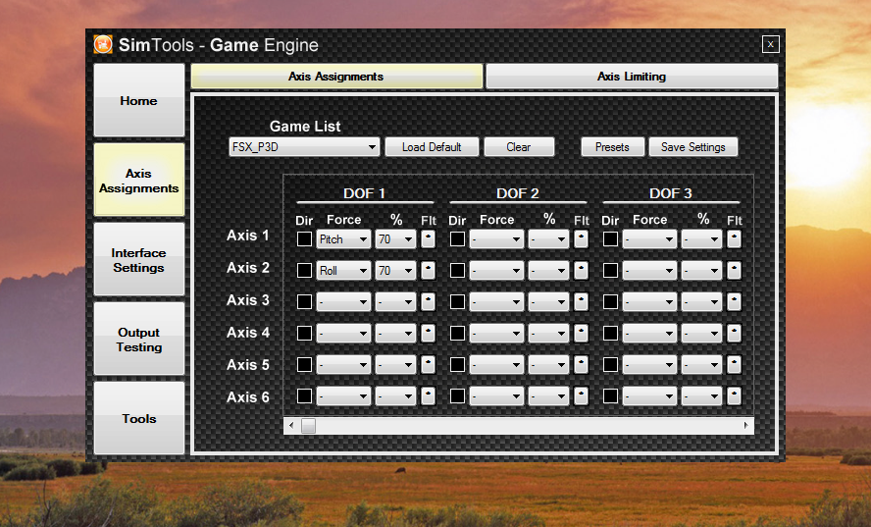This screenshot has height=527, width=871.
Task: Open Axis 3 DOF 1 Flt button
Action: coord(428,301)
